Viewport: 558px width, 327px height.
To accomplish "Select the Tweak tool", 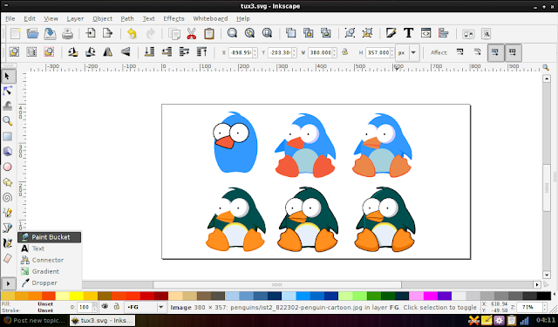I will (8, 106).
